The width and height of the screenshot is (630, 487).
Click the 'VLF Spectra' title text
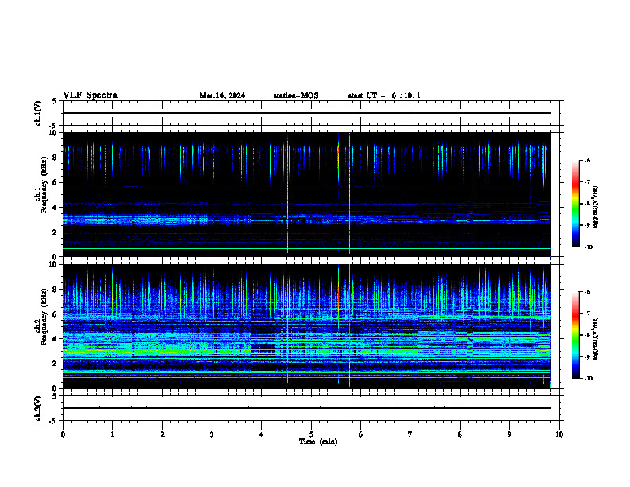[x=90, y=95]
